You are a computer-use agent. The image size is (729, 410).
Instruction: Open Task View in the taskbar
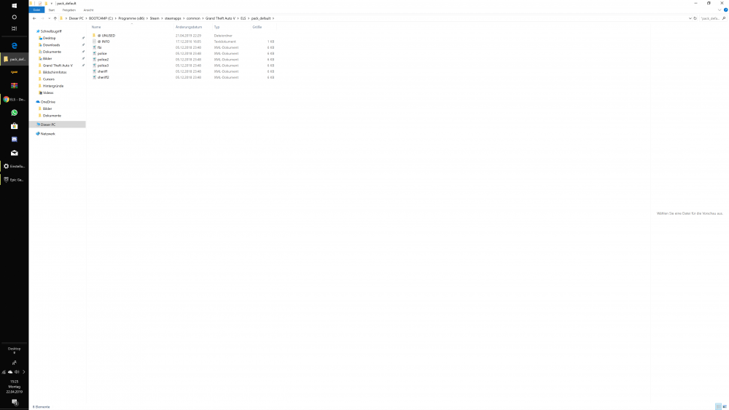pyautogui.click(x=14, y=28)
